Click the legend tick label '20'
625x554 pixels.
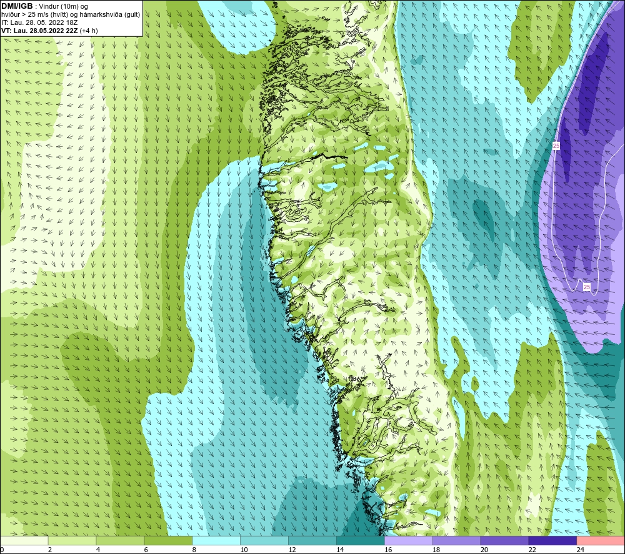(484, 550)
